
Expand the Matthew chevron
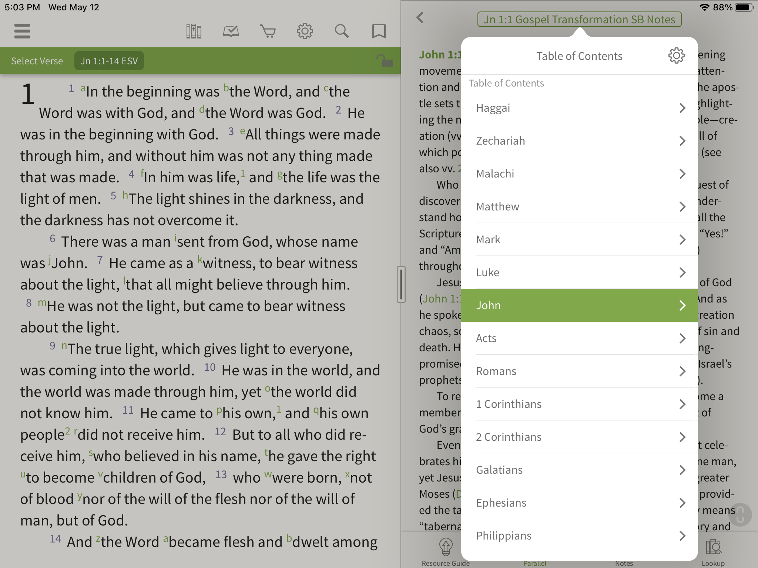pos(682,207)
